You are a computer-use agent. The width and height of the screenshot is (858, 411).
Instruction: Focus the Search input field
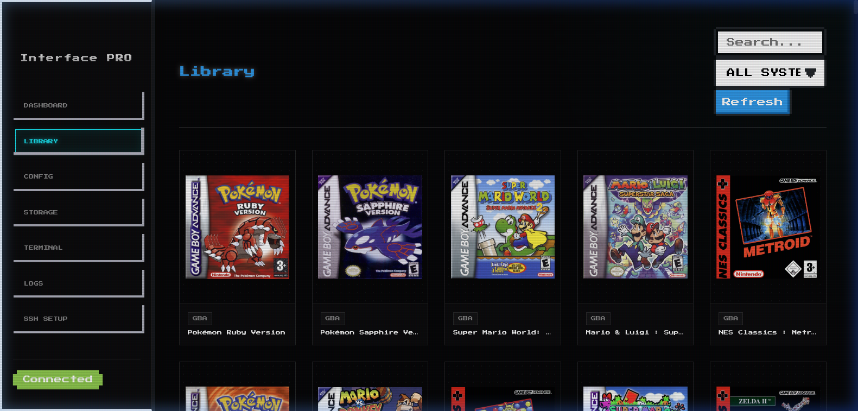(x=770, y=42)
